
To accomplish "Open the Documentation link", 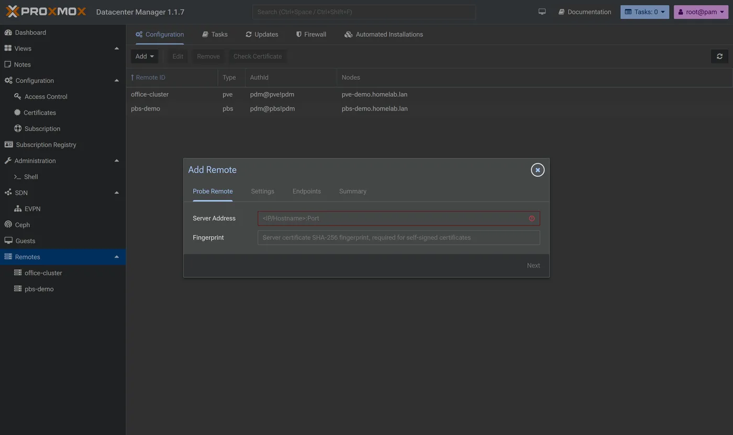I will [x=584, y=12].
